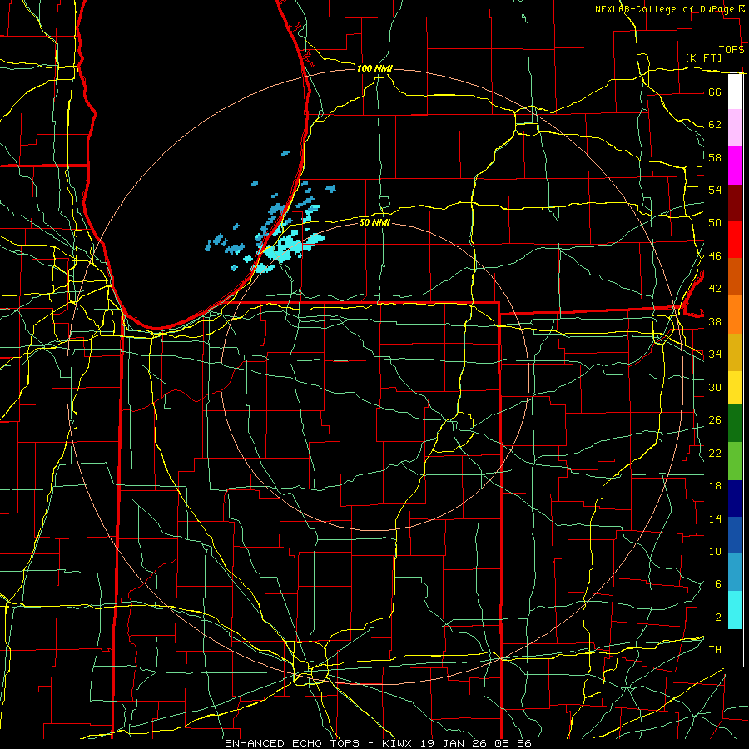The image size is (749, 749).
Task: Click legend value 38
Action: 715,322
